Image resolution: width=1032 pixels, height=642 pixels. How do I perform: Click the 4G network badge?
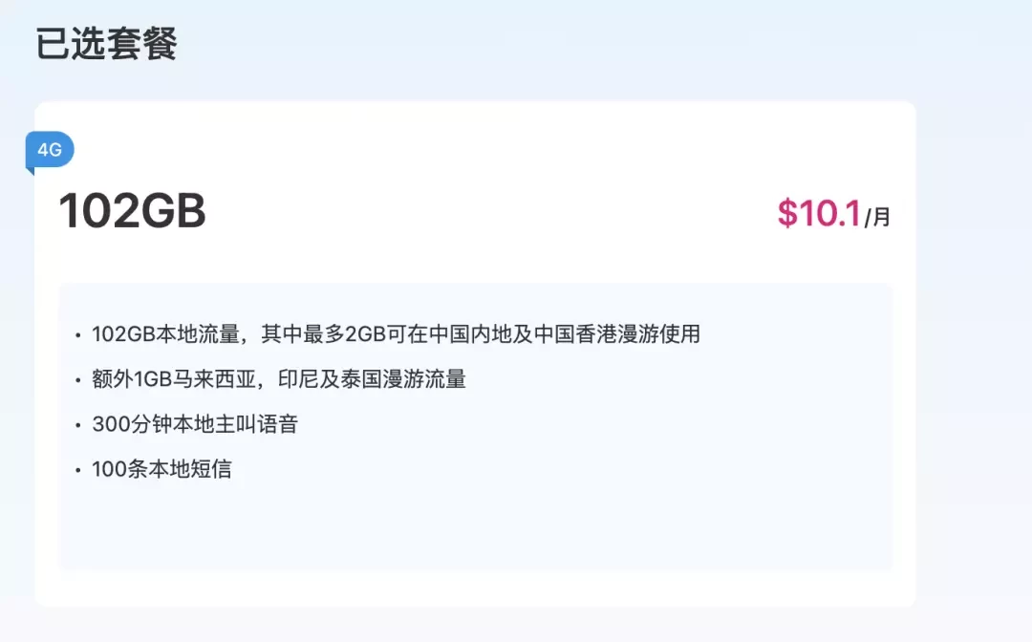(x=50, y=150)
